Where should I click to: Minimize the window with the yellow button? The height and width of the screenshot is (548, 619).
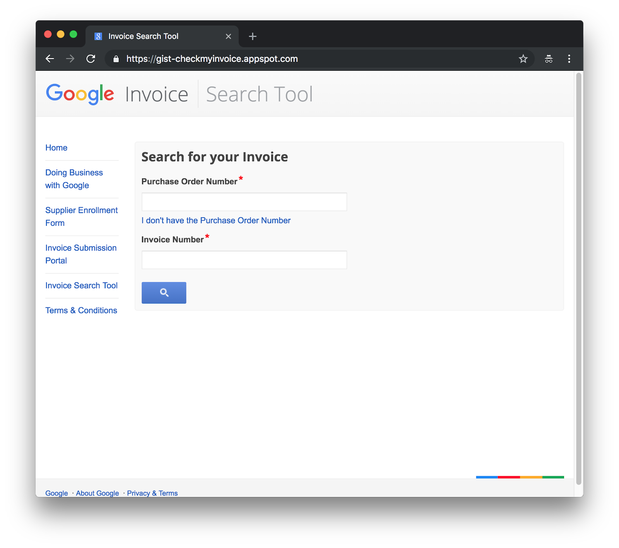[x=60, y=34]
